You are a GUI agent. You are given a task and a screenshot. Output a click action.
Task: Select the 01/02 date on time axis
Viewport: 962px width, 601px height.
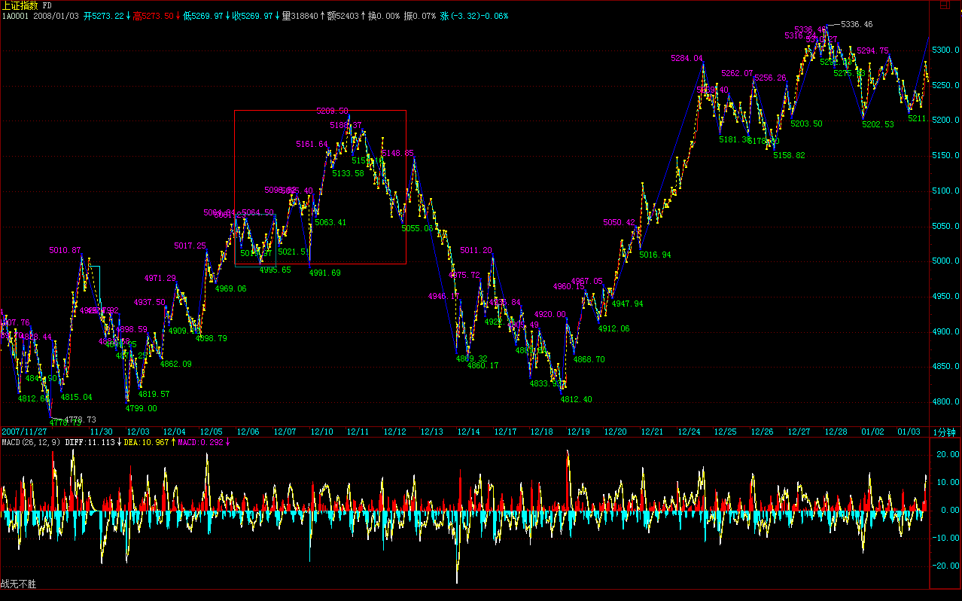pyautogui.click(x=872, y=432)
